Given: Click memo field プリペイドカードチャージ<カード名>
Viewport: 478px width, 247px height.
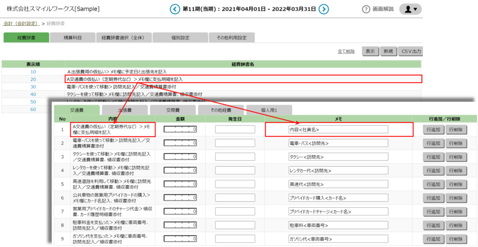Looking at the screenshot, I should 338,212.
